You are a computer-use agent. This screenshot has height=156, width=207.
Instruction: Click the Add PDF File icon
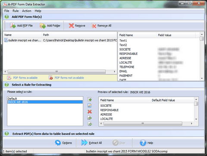click(x=13, y=25)
